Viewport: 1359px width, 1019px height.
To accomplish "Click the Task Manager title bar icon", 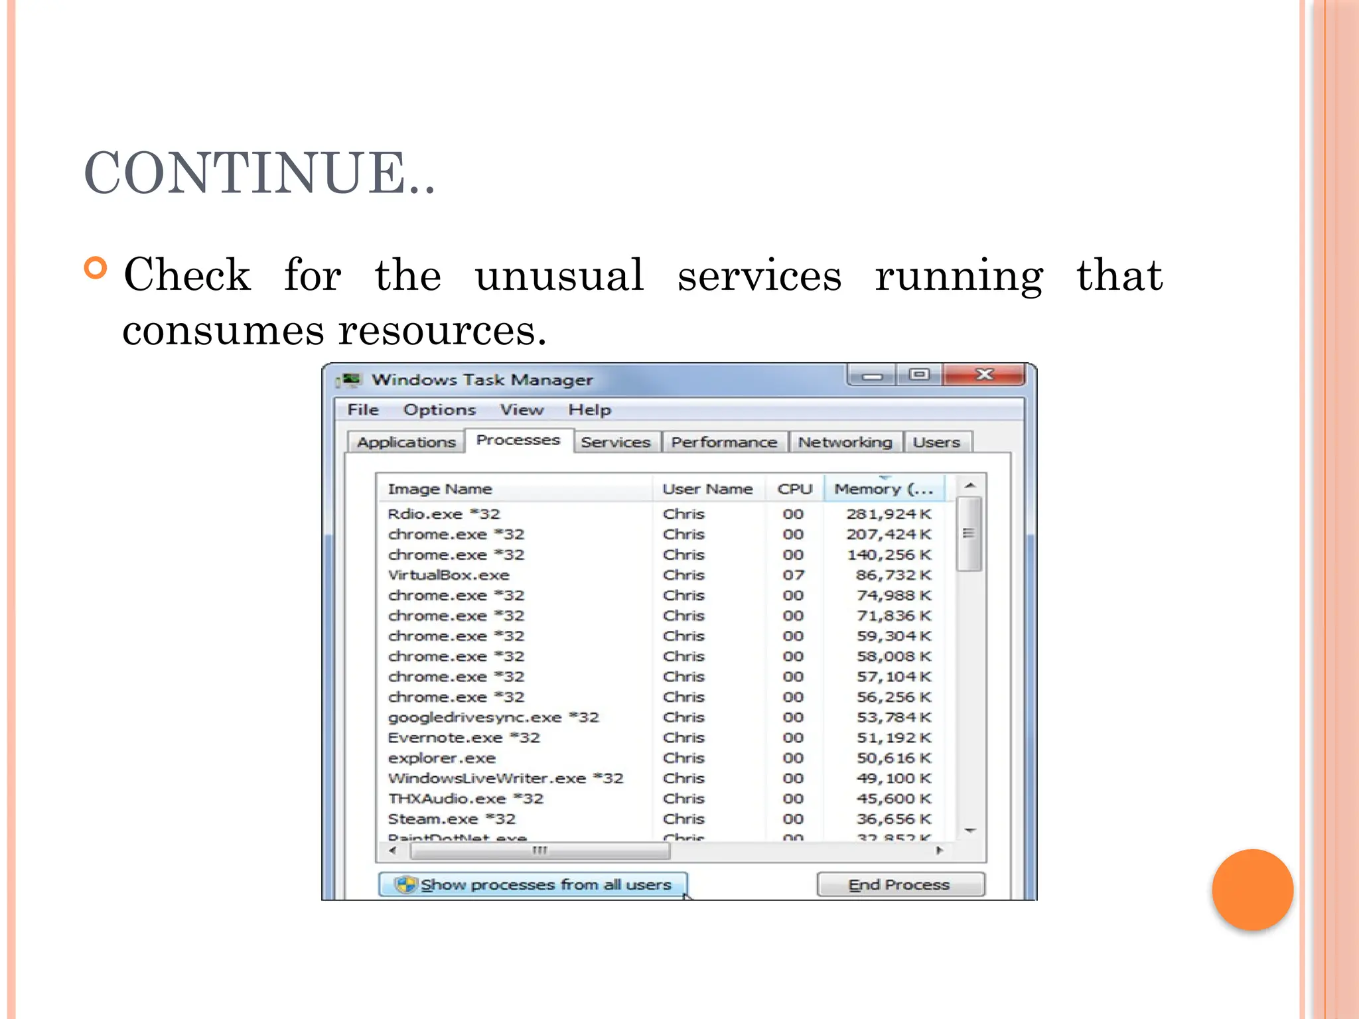I will [349, 379].
